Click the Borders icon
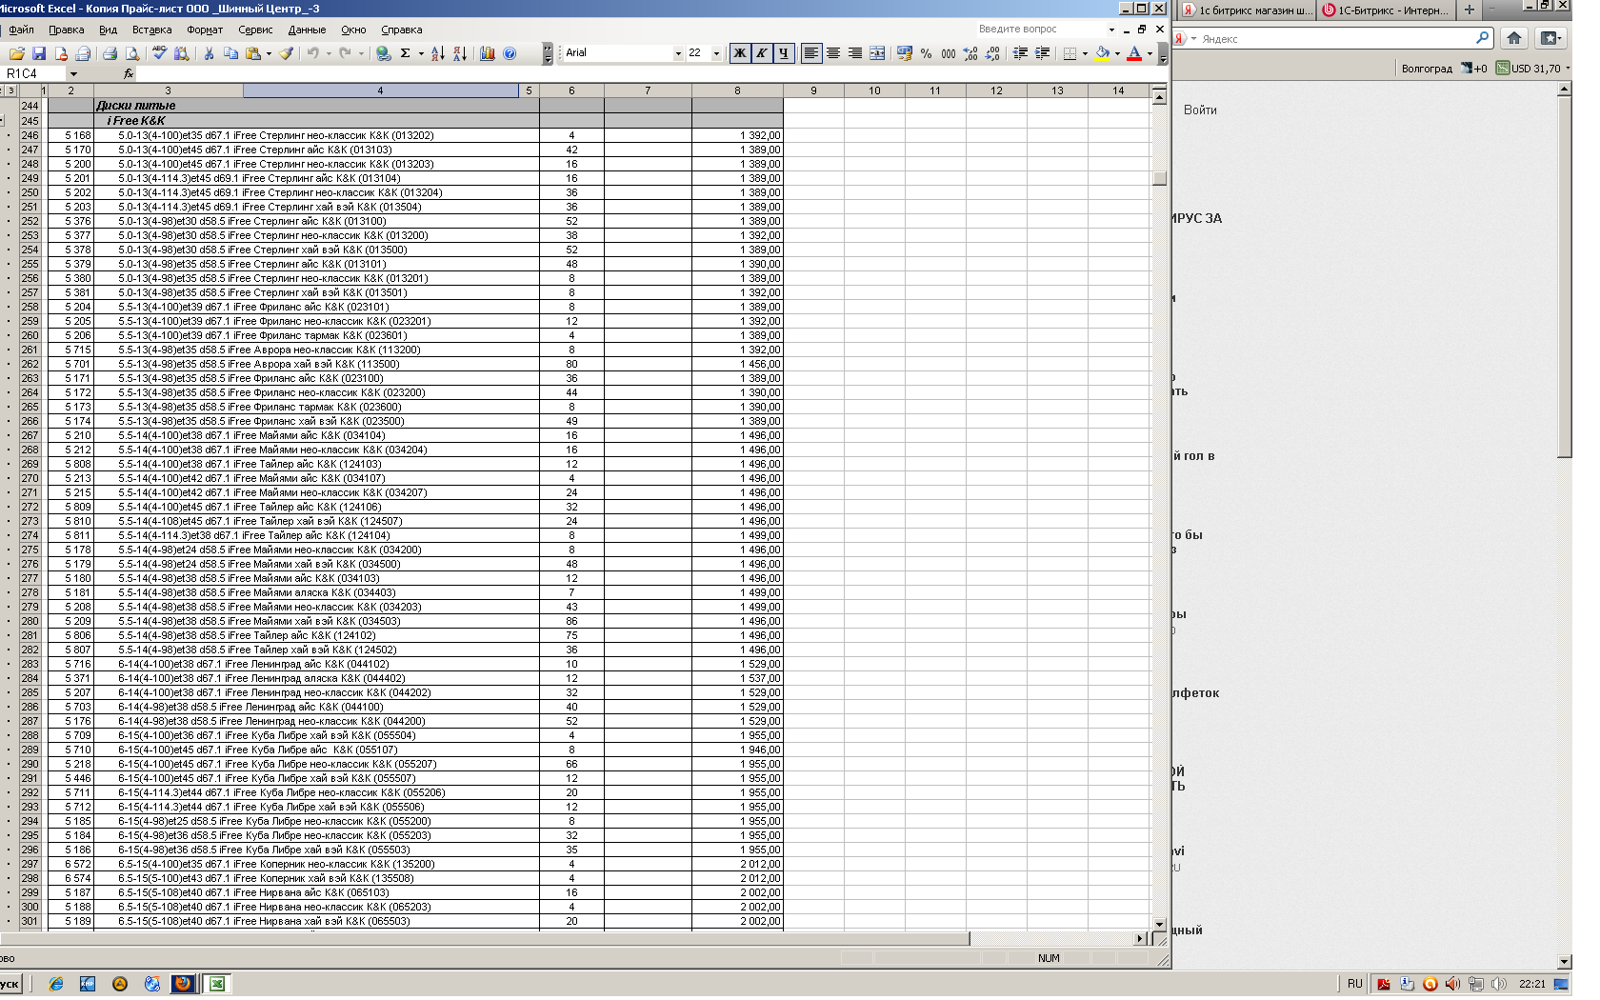 [x=1070, y=53]
